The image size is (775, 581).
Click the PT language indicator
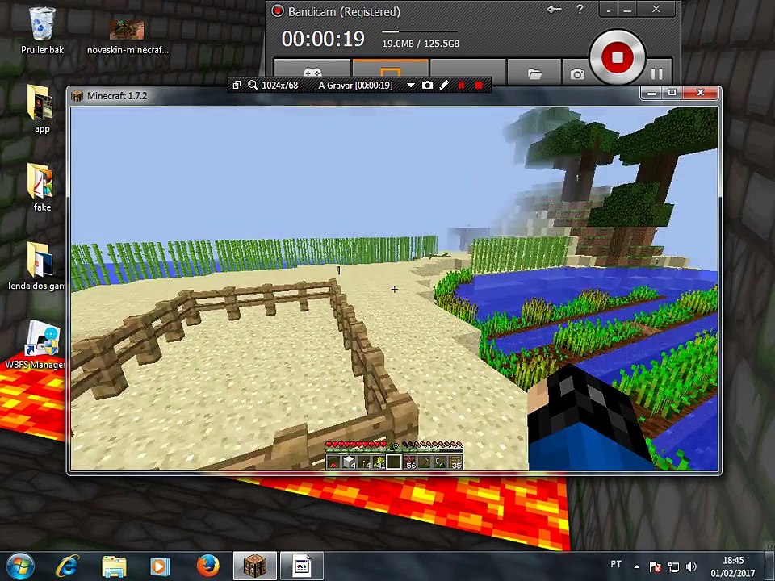point(615,564)
